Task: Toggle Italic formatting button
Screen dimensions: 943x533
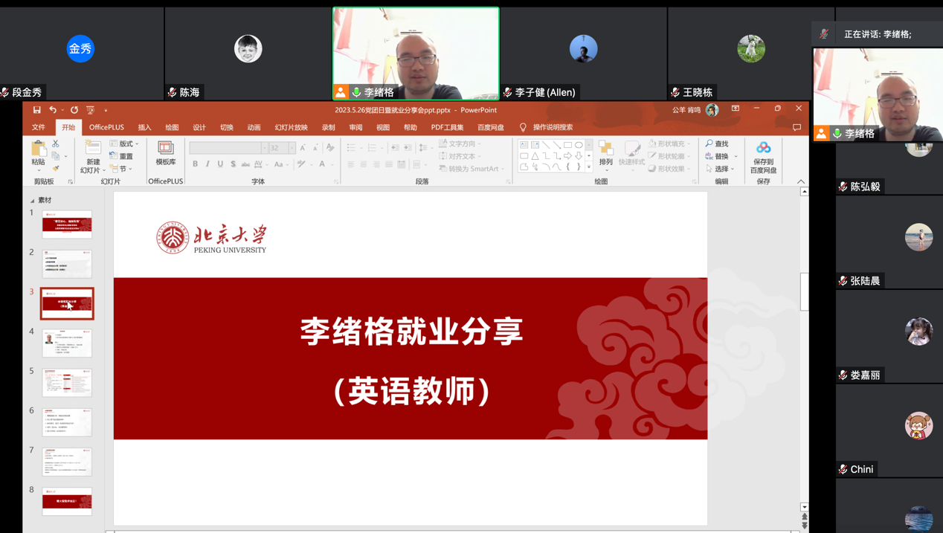Action: [x=207, y=164]
